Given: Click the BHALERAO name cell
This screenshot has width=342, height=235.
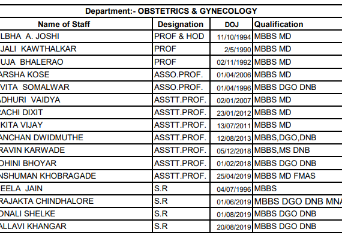Looking at the screenshot, I should point(32,62).
